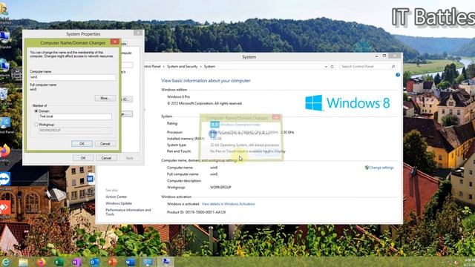Click the Product ID text in System window
Viewport: 475px width, 267px height.
[x=196, y=212]
